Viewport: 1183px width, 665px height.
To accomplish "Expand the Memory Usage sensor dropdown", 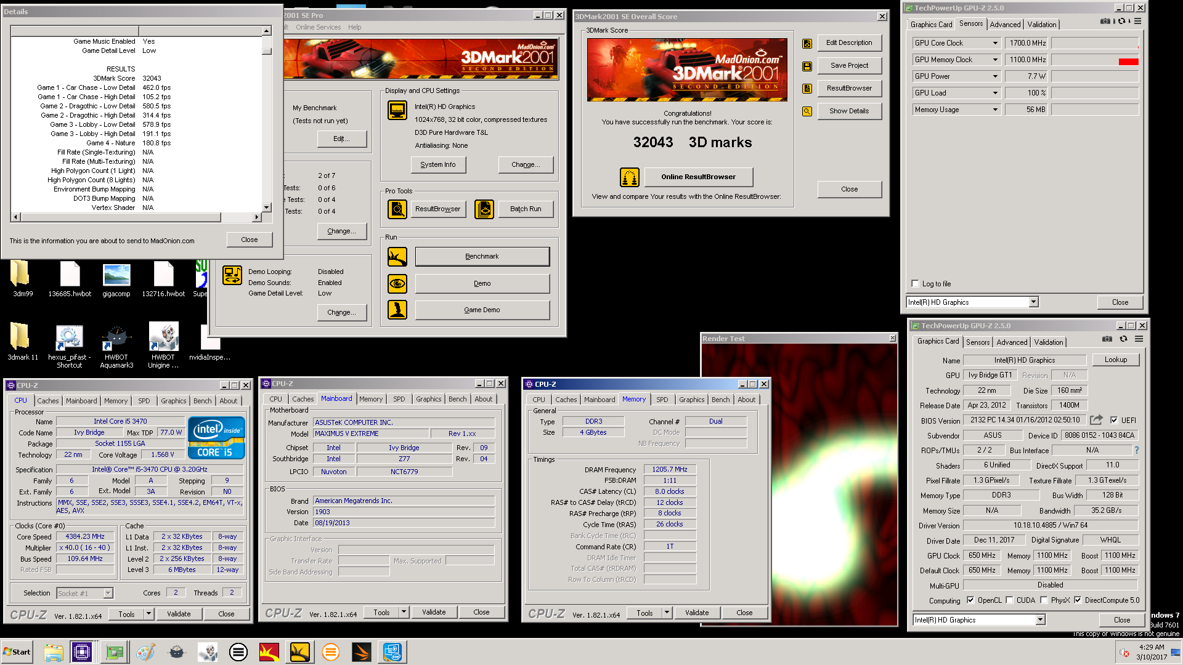I will click(x=994, y=110).
